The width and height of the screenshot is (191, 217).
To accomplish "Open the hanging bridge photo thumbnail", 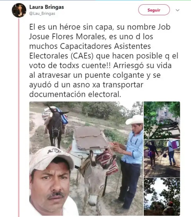I will tap(162, 120).
